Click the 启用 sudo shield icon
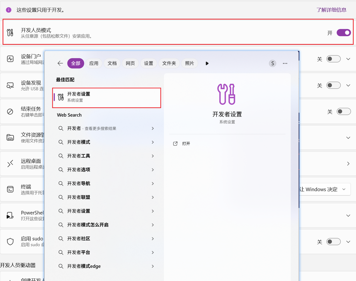The width and height of the screenshot is (356, 281). point(10,242)
